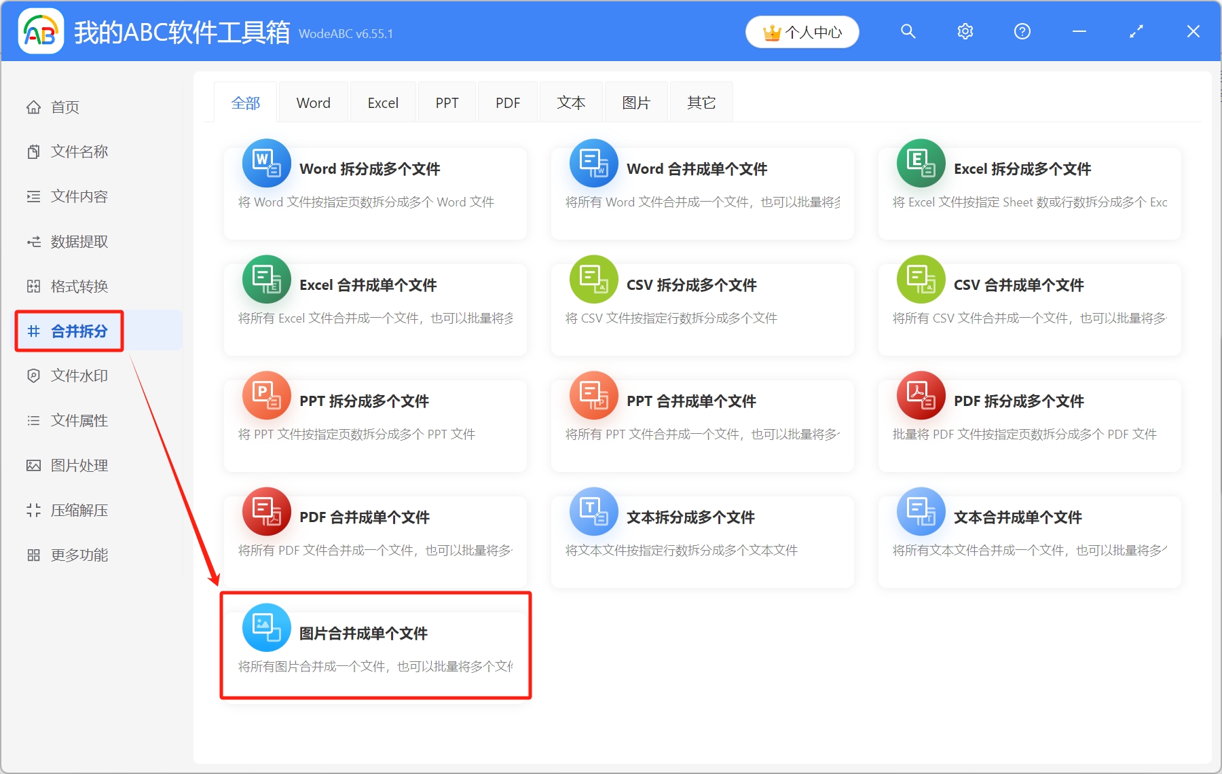Image resolution: width=1222 pixels, height=774 pixels.
Task: Open the settings gear icon
Action: pyautogui.click(x=965, y=31)
